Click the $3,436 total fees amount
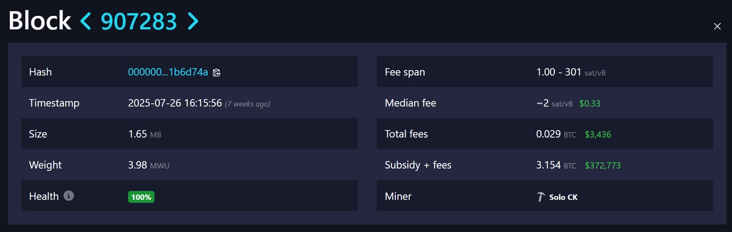Viewport: 732px width, 232px height. pyautogui.click(x=598, y=135)
